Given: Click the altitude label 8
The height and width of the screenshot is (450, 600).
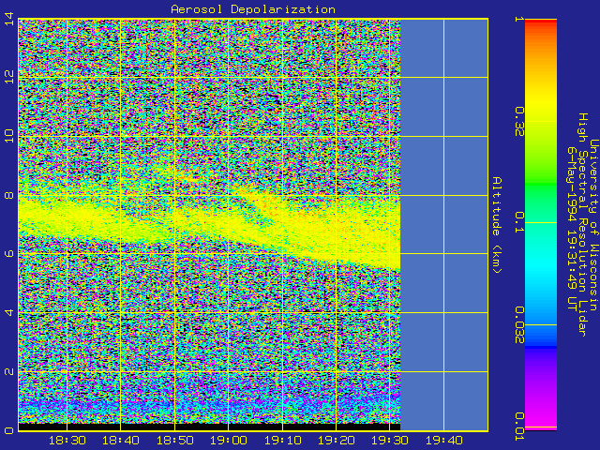Looking at the screenshot, I should (9, 196).
